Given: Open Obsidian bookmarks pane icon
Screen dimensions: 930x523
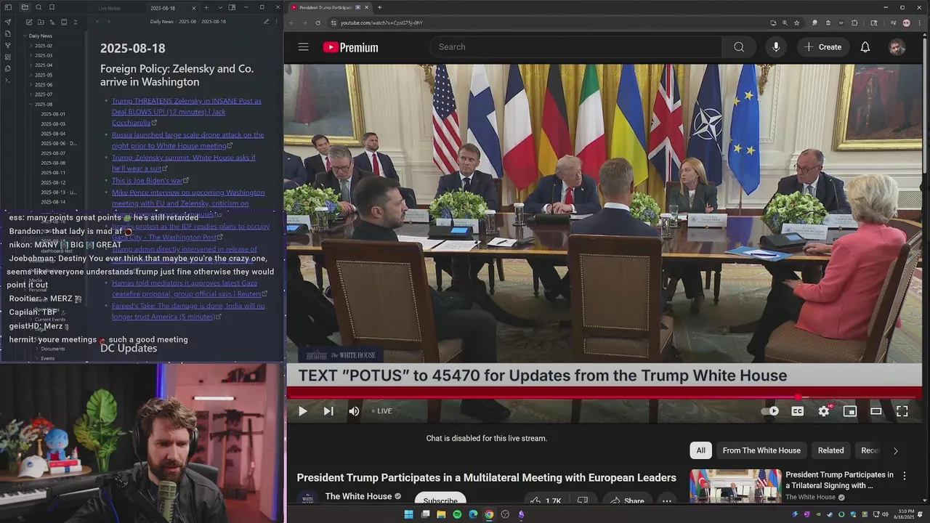Looking at the screenshot, I should tap(52, 7).
